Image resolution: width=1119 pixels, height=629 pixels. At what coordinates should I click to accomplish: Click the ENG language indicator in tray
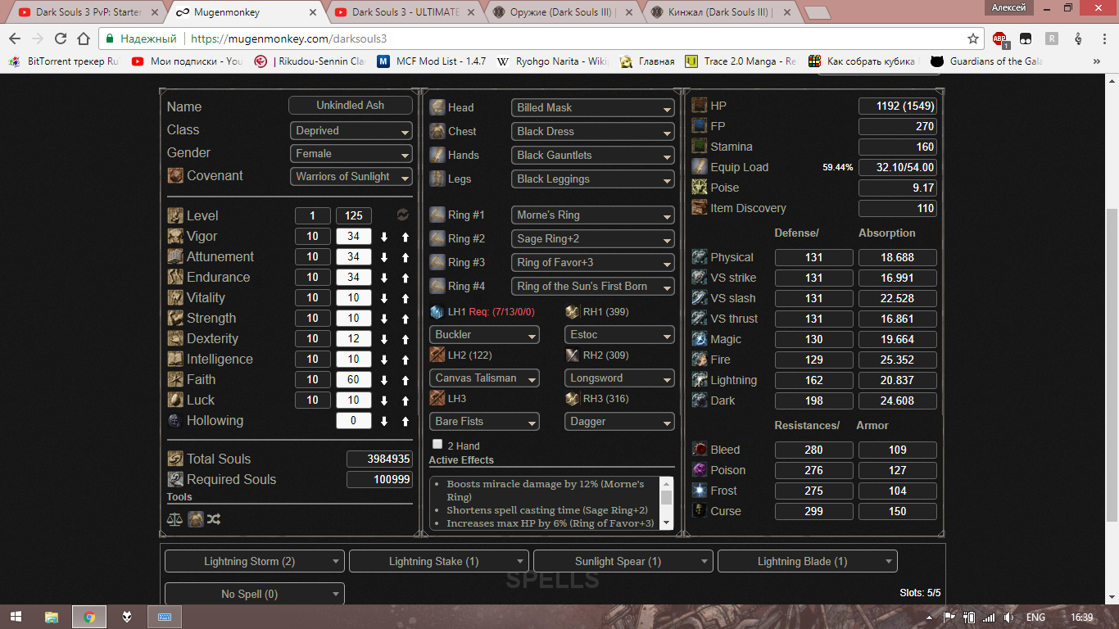click(x=1035, y=618)
